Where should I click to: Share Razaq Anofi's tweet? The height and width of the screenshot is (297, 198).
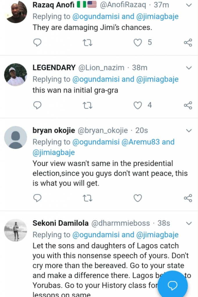coord(188,43)
